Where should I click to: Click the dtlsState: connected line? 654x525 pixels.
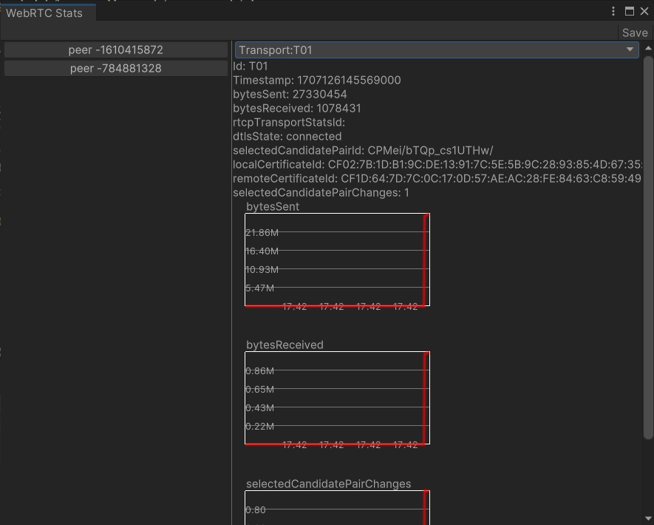pyautogui.click(x=287, y=137)
